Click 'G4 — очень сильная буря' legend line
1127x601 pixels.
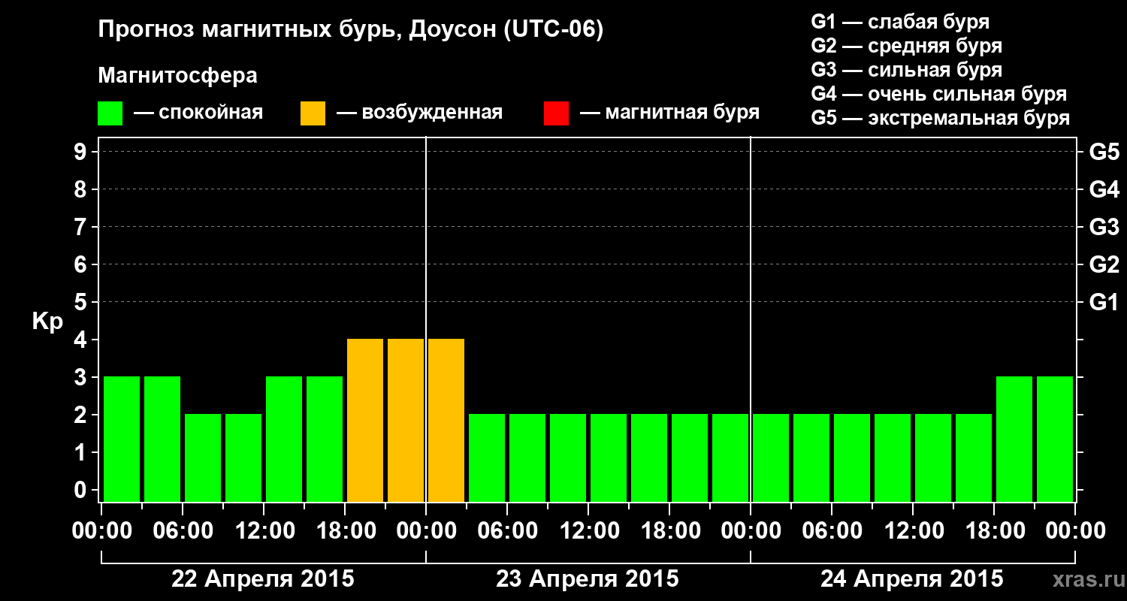[x=938, y=94]
